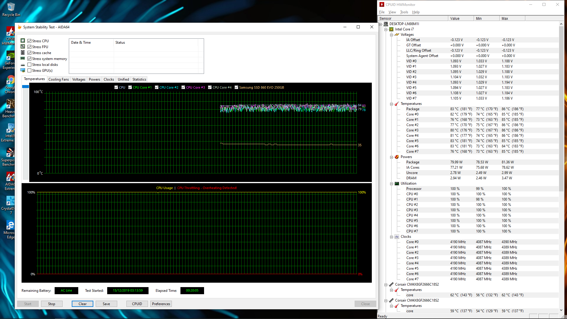The height and width of the screenshot is (319, 567).
Task: Switch to the Cooling Fans tab
Action: coord(58,79)
